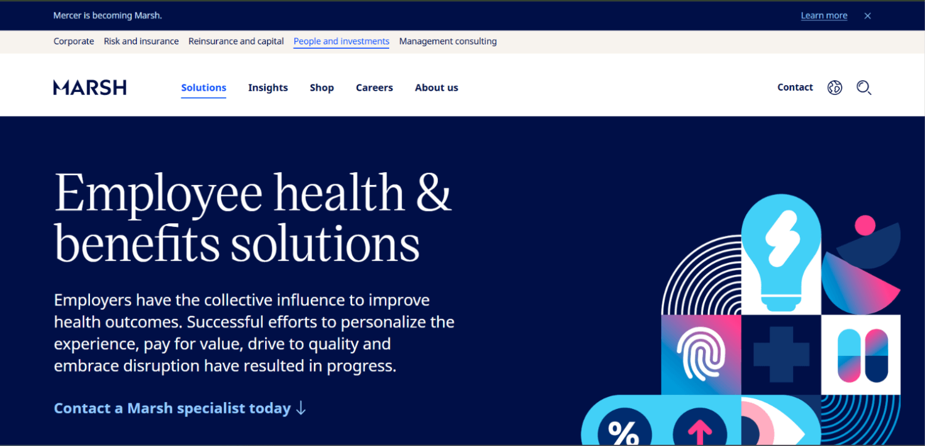Click the 'Mercer is becoming Marsh.' announcement text
The width and height of the screenshot is (925, 446).
coord(108,15)
